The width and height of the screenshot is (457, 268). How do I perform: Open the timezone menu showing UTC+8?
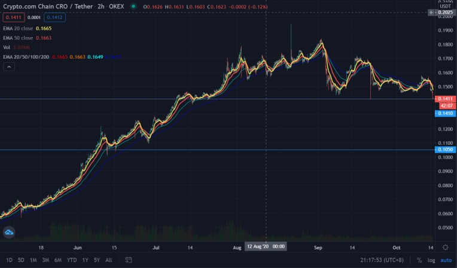(x=382, y=260)
